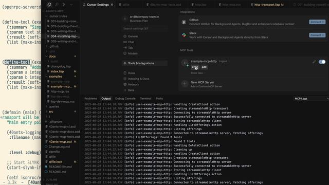Open the Debug Console panel tab
This screenshot has width=329, height=185.
pos(125,99)
